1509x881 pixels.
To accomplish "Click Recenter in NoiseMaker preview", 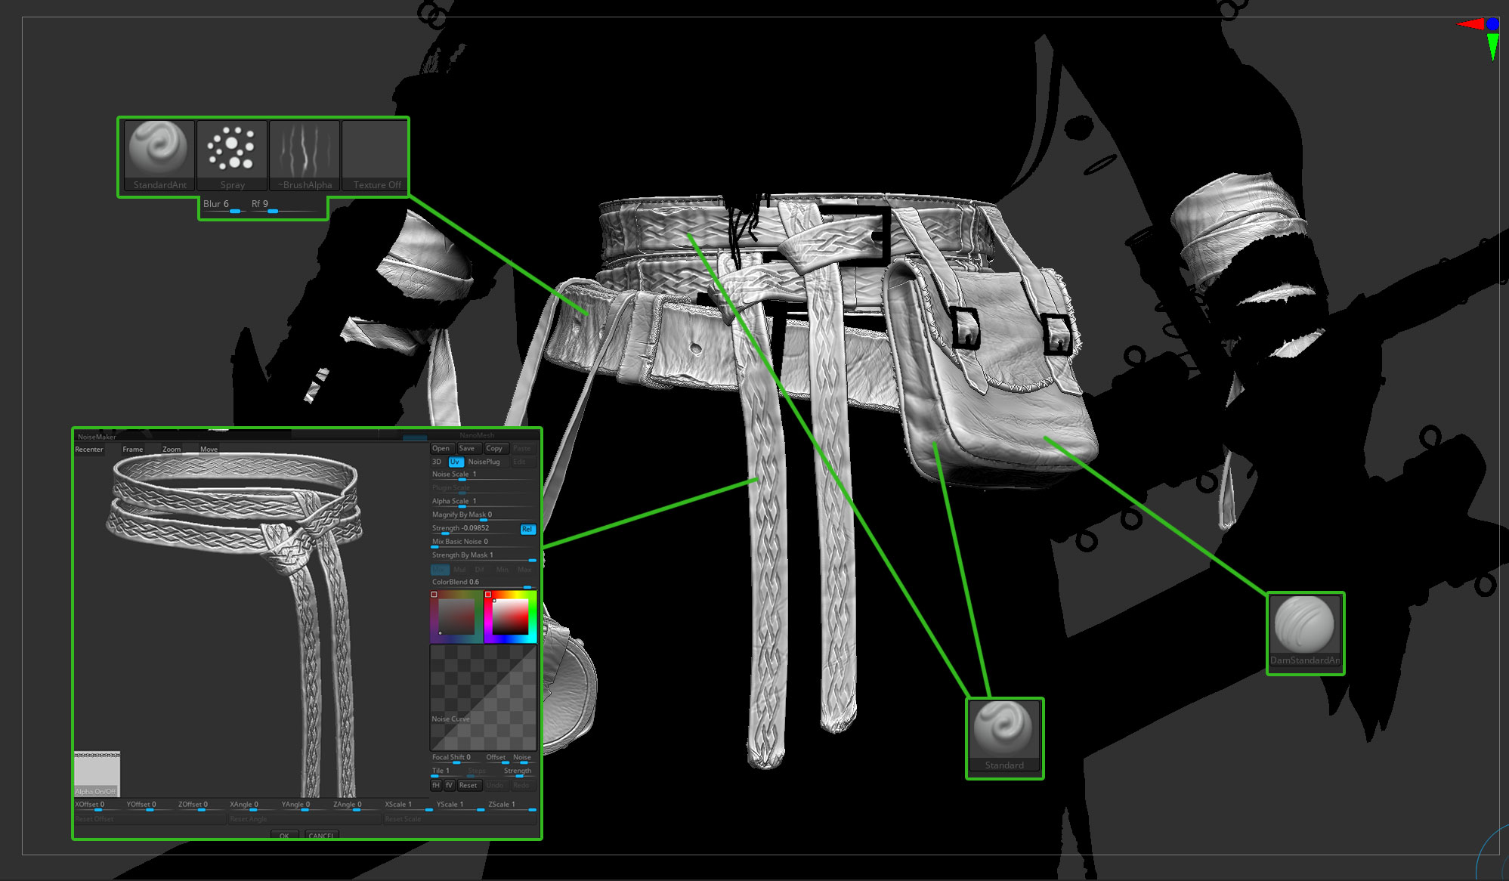I will 89,450.
